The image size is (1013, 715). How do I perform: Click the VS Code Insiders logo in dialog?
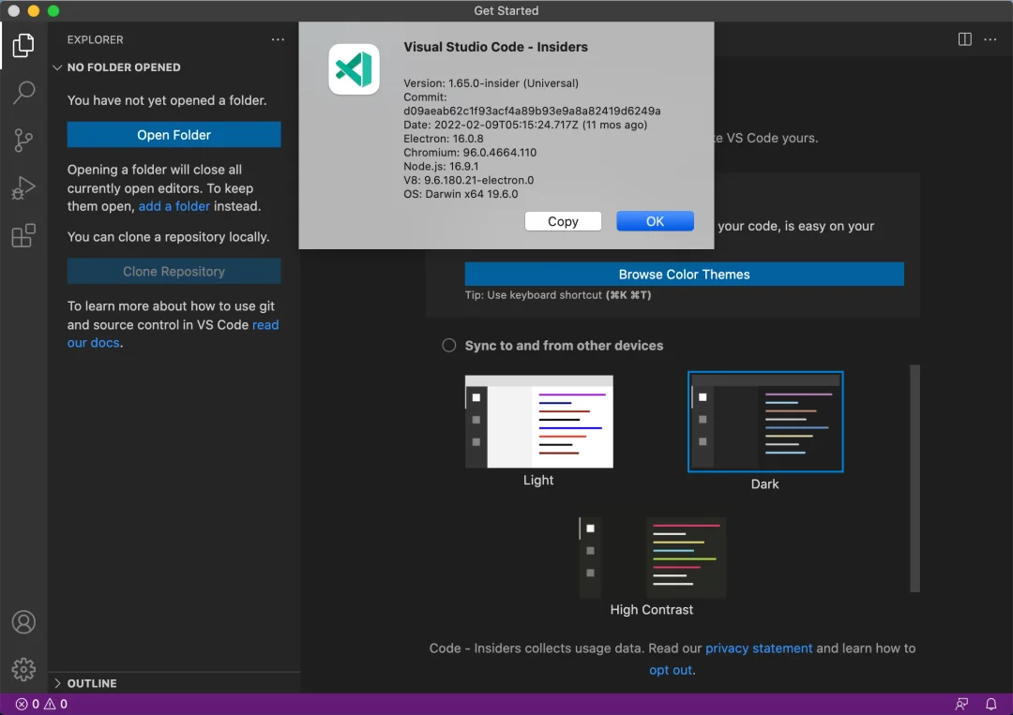coord(354,69)
